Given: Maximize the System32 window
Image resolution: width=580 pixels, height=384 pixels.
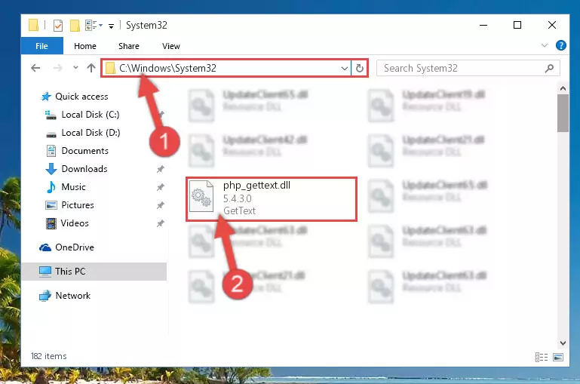Looking at the screenshot, I should pyautogui.click(x=517, y=25).
